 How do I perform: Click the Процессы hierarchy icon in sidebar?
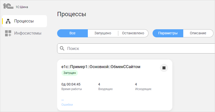pyautogui.click(x=8, y=21)
